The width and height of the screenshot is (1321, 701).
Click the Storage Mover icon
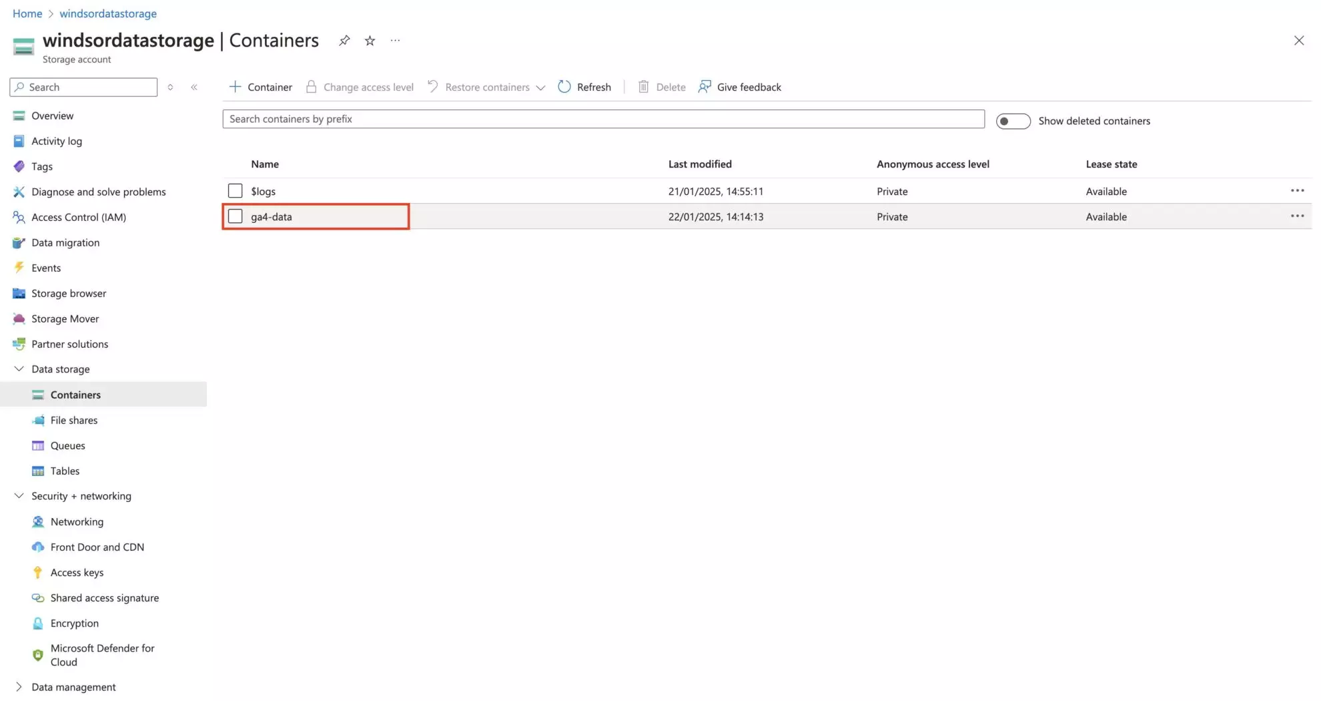coord(19,318)
